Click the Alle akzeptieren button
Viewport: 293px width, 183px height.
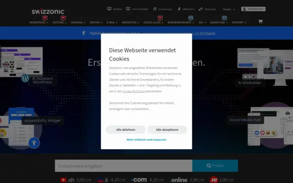pyautogui.click(x=167, y=130)
